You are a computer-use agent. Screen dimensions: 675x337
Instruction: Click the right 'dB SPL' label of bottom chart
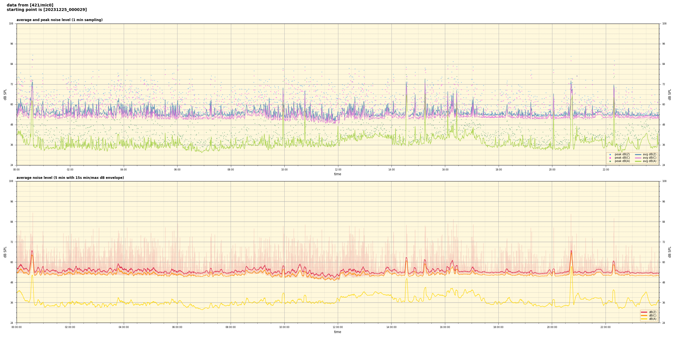point(670,252)
